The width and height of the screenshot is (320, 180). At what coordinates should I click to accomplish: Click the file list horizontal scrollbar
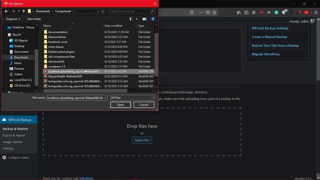click(x=85, y=91)
